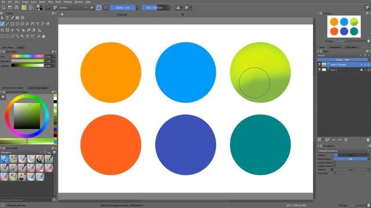Hide the Layer 1 layer
This screenshot has width=371, height=208.
coord(319,69)
